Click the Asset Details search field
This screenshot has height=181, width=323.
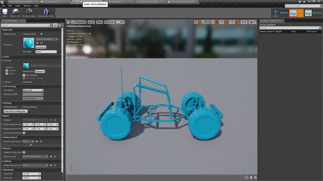pyautogui.click(x=27, y=25)
